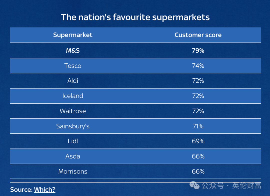Click the Tesco row name

click(73, 66)
